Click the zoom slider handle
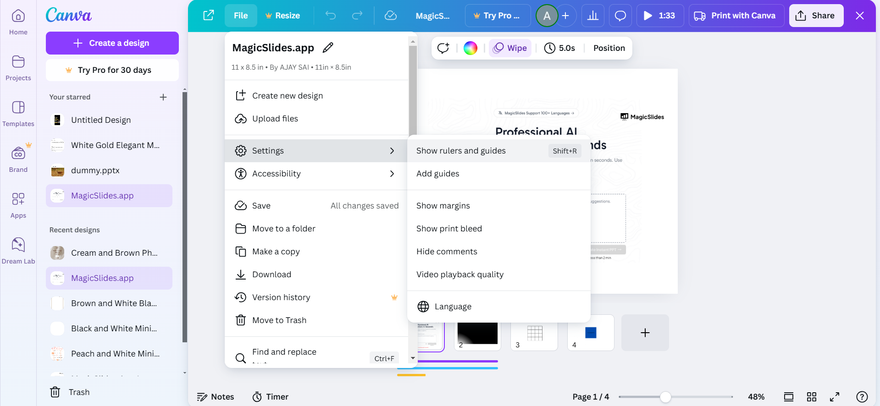The width and height of the screenshot is (880, 406). [665, 397]
